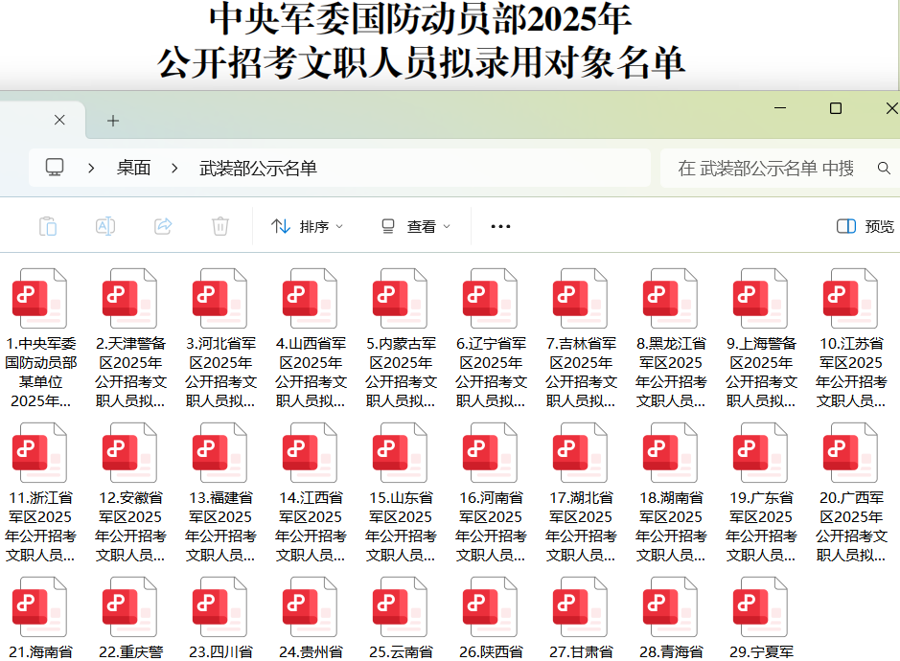
Task: Add a new tab with plus icon
Action: click(113, 121)
